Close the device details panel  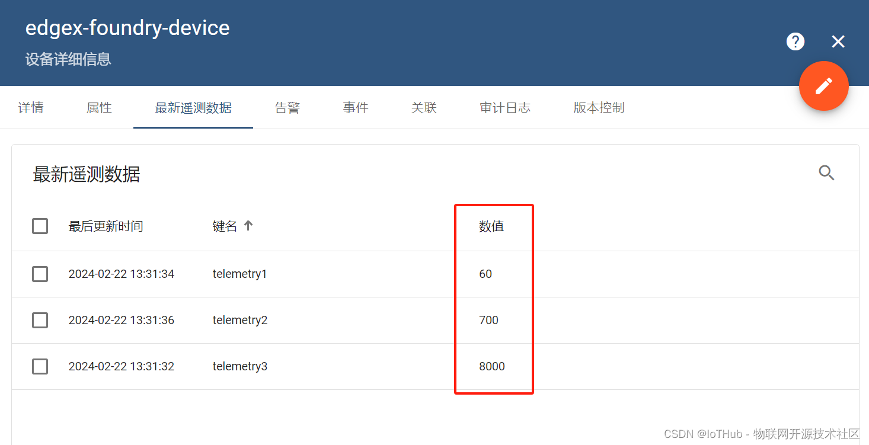pos(838,41)
